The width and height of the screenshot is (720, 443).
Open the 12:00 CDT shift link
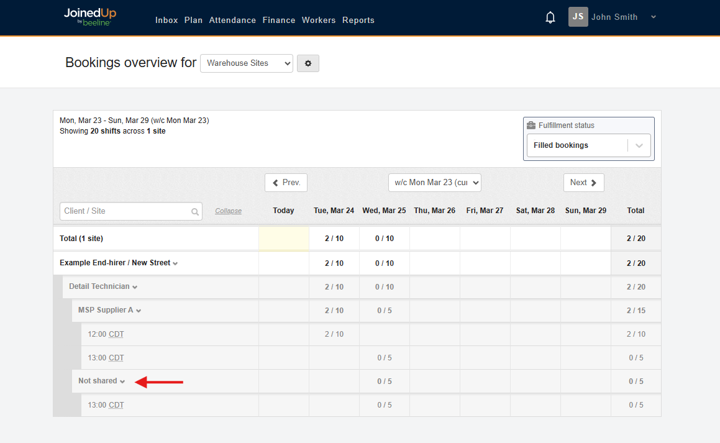pyautogui.click(x=106, y=334)
